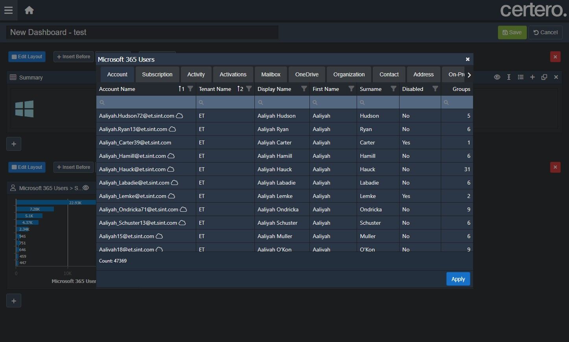
Task: Click the green Save button
Action: (x=512, y=32)
